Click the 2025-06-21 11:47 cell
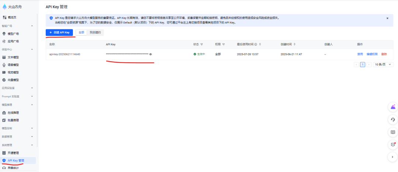This screenshot has width=398, height=172. 291,54
